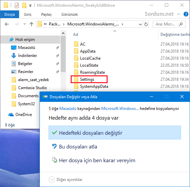Sort by Değiştirme tarihi column header

(175, 35)
